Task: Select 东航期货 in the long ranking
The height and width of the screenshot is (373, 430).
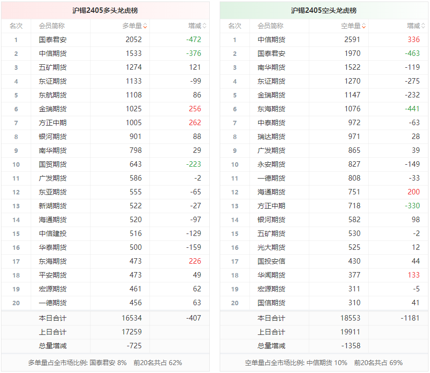Action: [52, 95]
